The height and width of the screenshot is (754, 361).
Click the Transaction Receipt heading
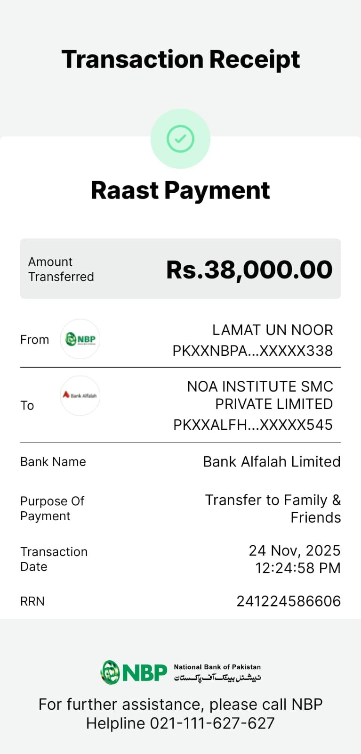coord(180,59)
